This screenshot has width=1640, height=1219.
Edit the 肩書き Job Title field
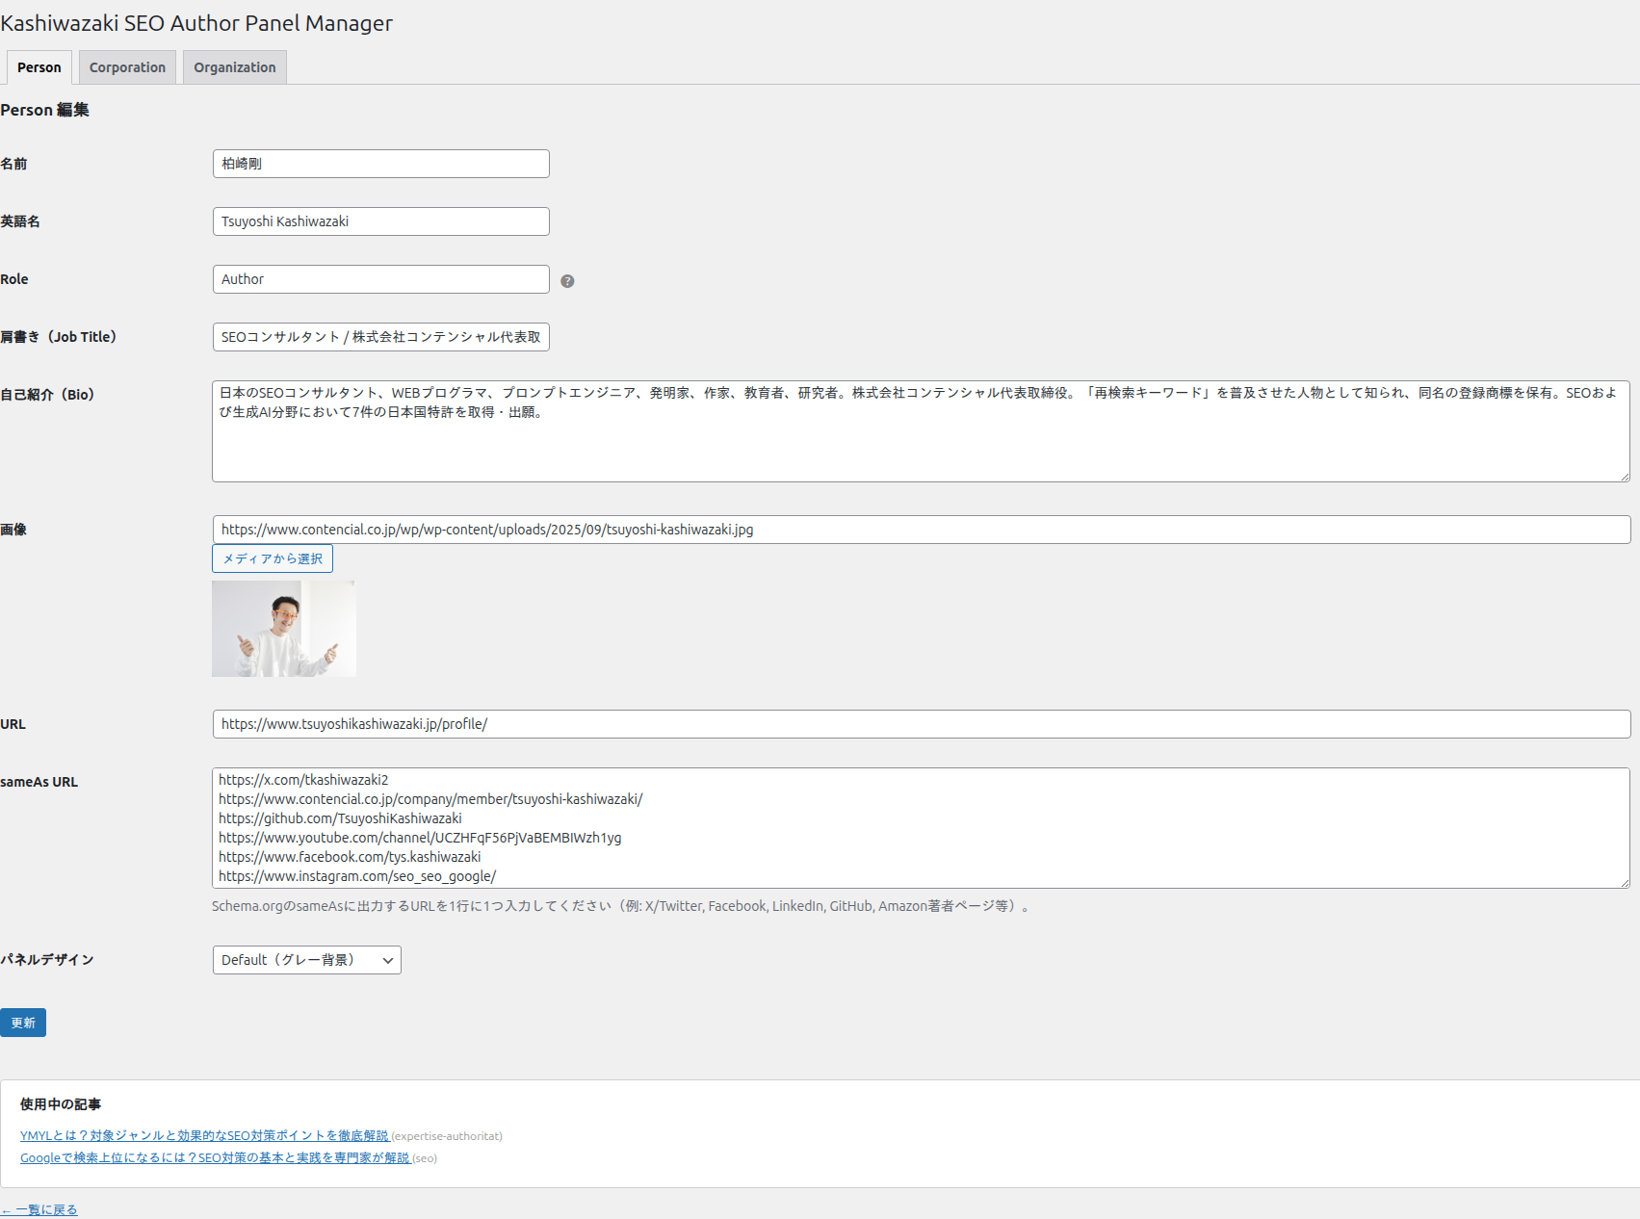380,337
